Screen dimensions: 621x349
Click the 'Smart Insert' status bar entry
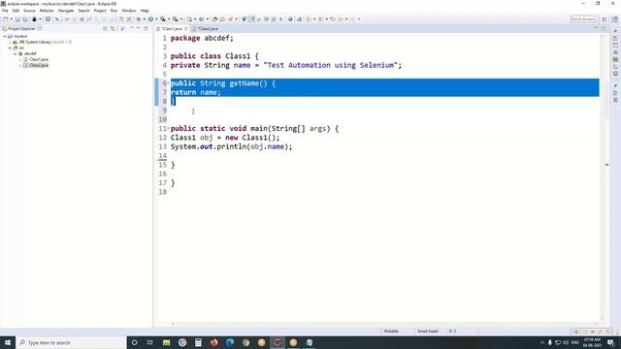tap(427, 332)
